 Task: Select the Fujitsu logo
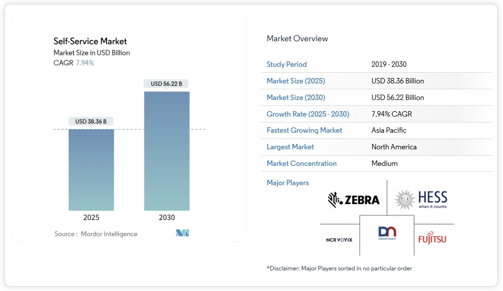433,238
